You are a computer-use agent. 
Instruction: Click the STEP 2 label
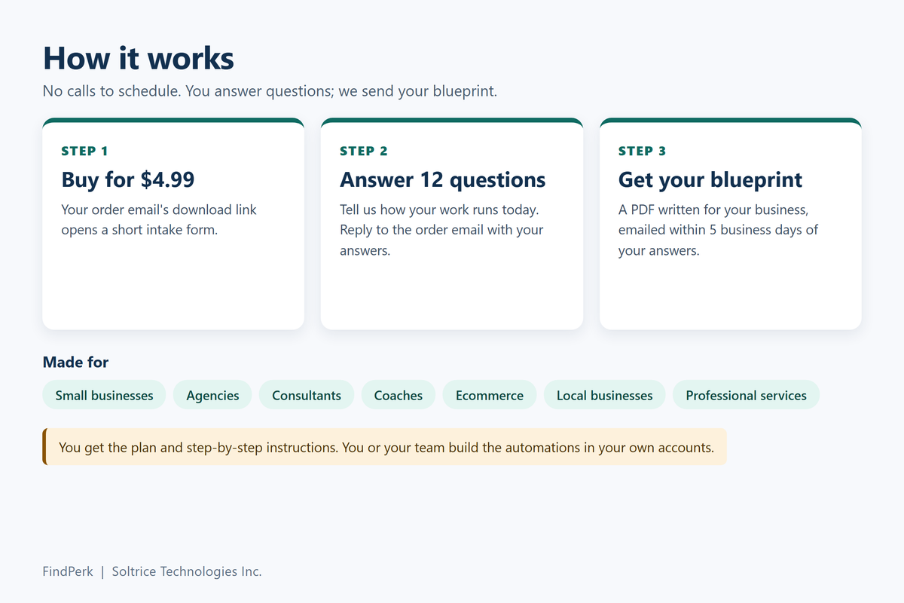(364, 151)
